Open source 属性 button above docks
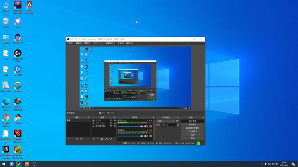The height and width of the screenshot is (167, 298). pyautogui.click(x=102, y=113)
